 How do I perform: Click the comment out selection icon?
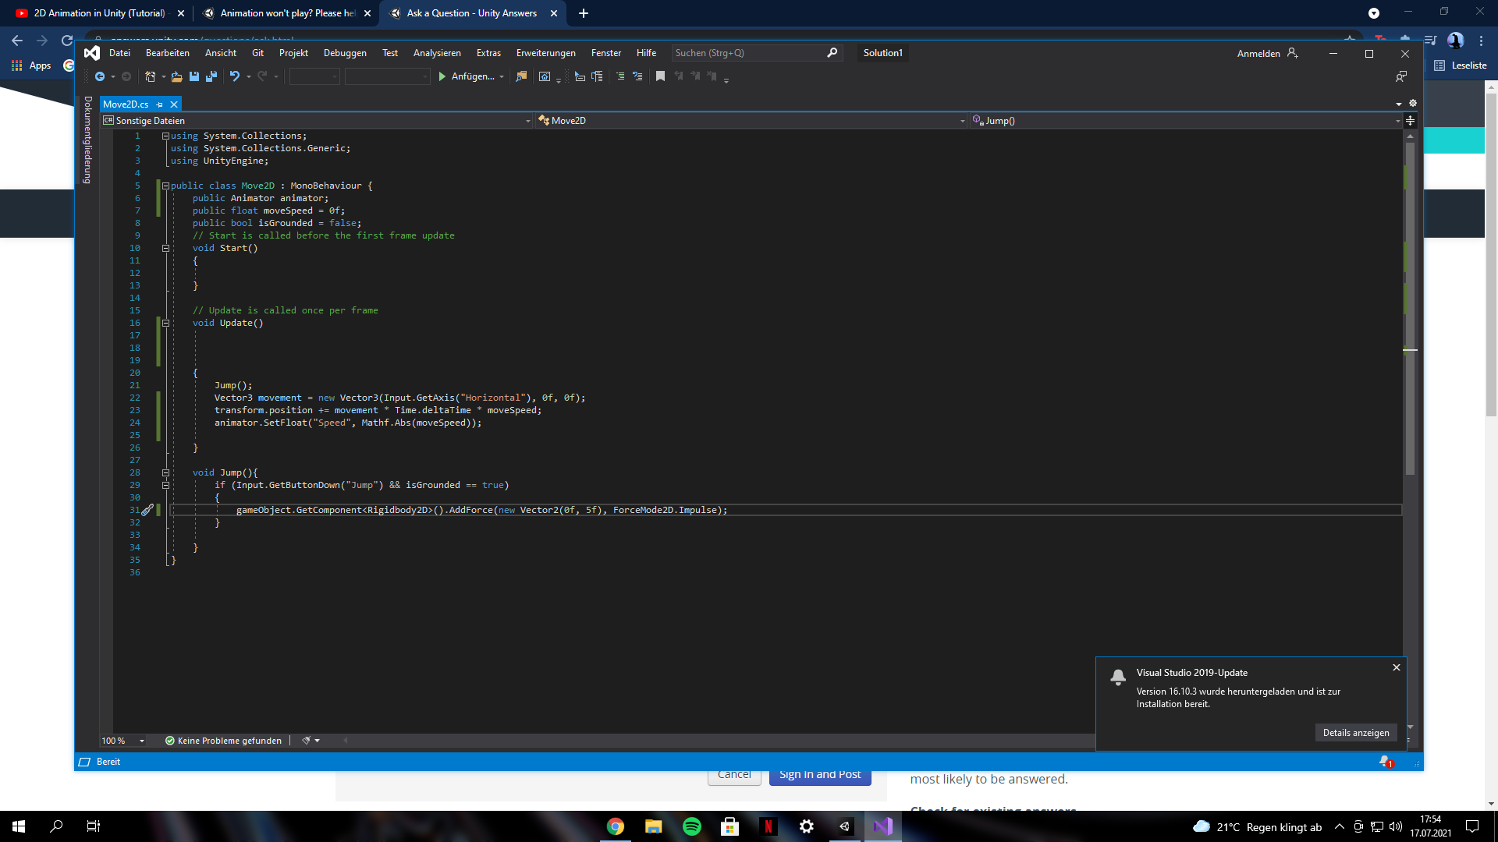coord(620,76)
